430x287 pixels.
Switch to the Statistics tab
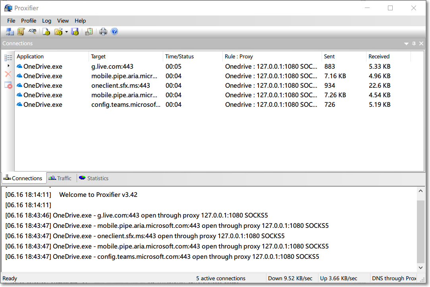94,178
